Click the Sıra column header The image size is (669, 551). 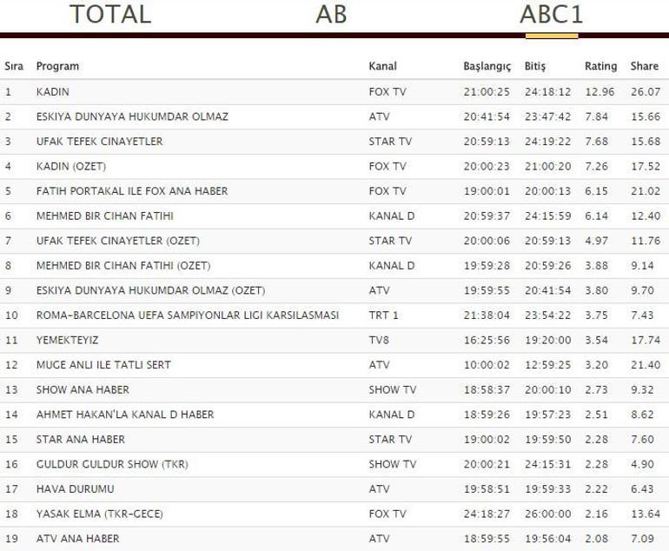click(14, 66)
